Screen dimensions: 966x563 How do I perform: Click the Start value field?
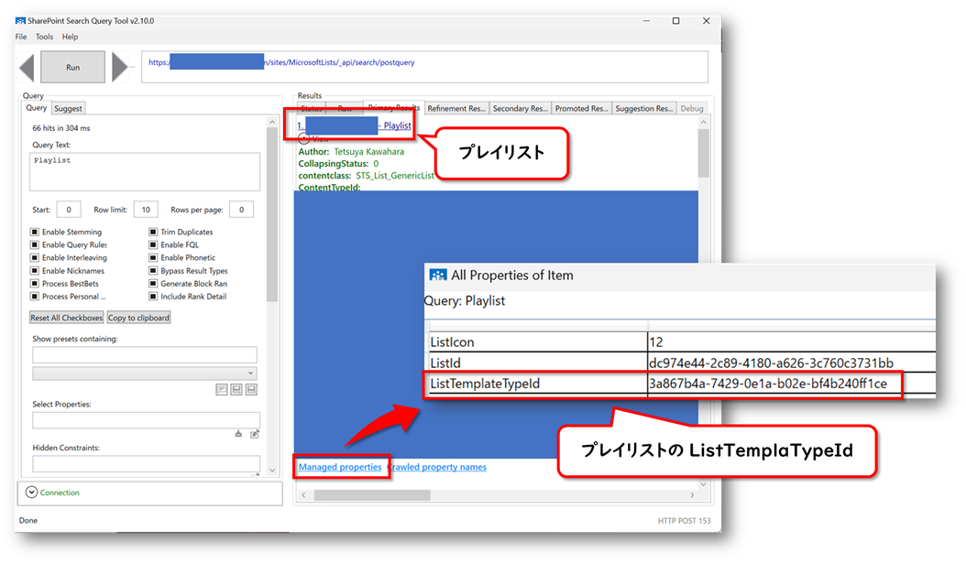(69, 210)
